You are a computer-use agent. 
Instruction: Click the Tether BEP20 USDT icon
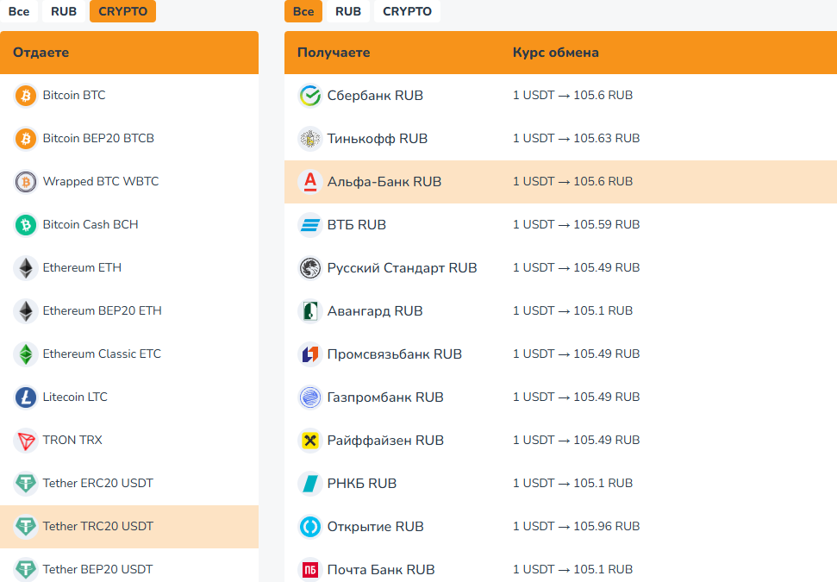click(26, 570)
